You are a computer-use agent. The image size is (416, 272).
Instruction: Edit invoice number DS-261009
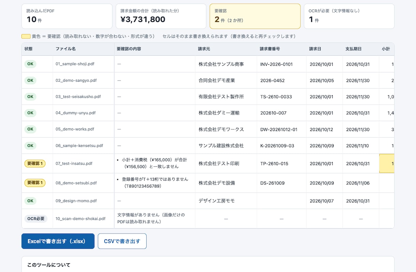point(282,183)
